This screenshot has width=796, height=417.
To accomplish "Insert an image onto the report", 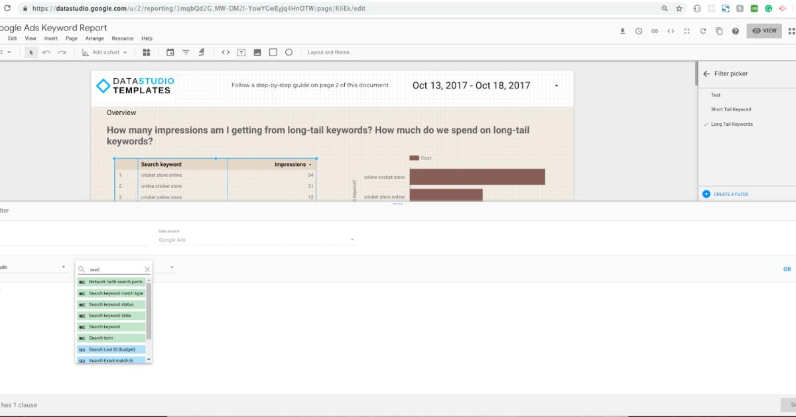I will tap(257, 52).
